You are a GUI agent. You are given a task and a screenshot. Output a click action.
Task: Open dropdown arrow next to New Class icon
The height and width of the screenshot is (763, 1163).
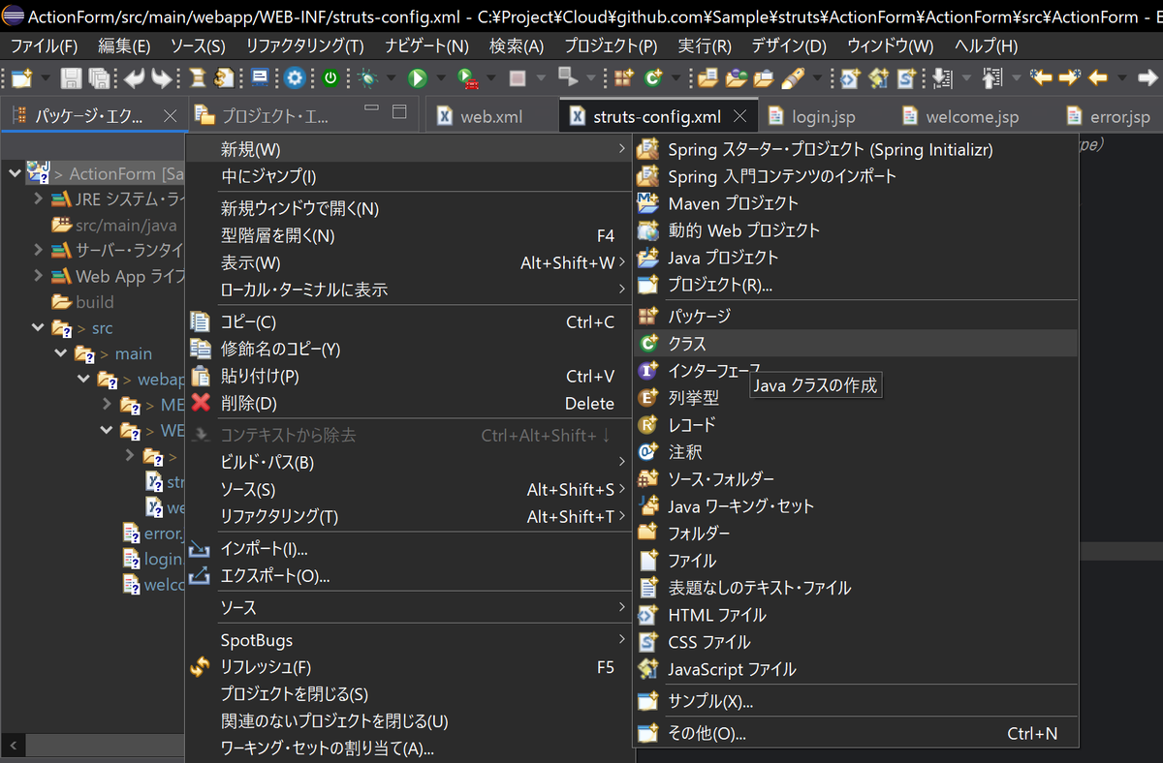676,78
